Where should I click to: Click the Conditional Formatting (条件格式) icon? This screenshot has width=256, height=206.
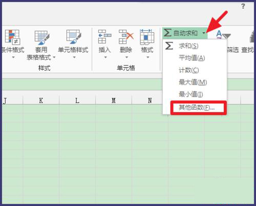[13, 37]
